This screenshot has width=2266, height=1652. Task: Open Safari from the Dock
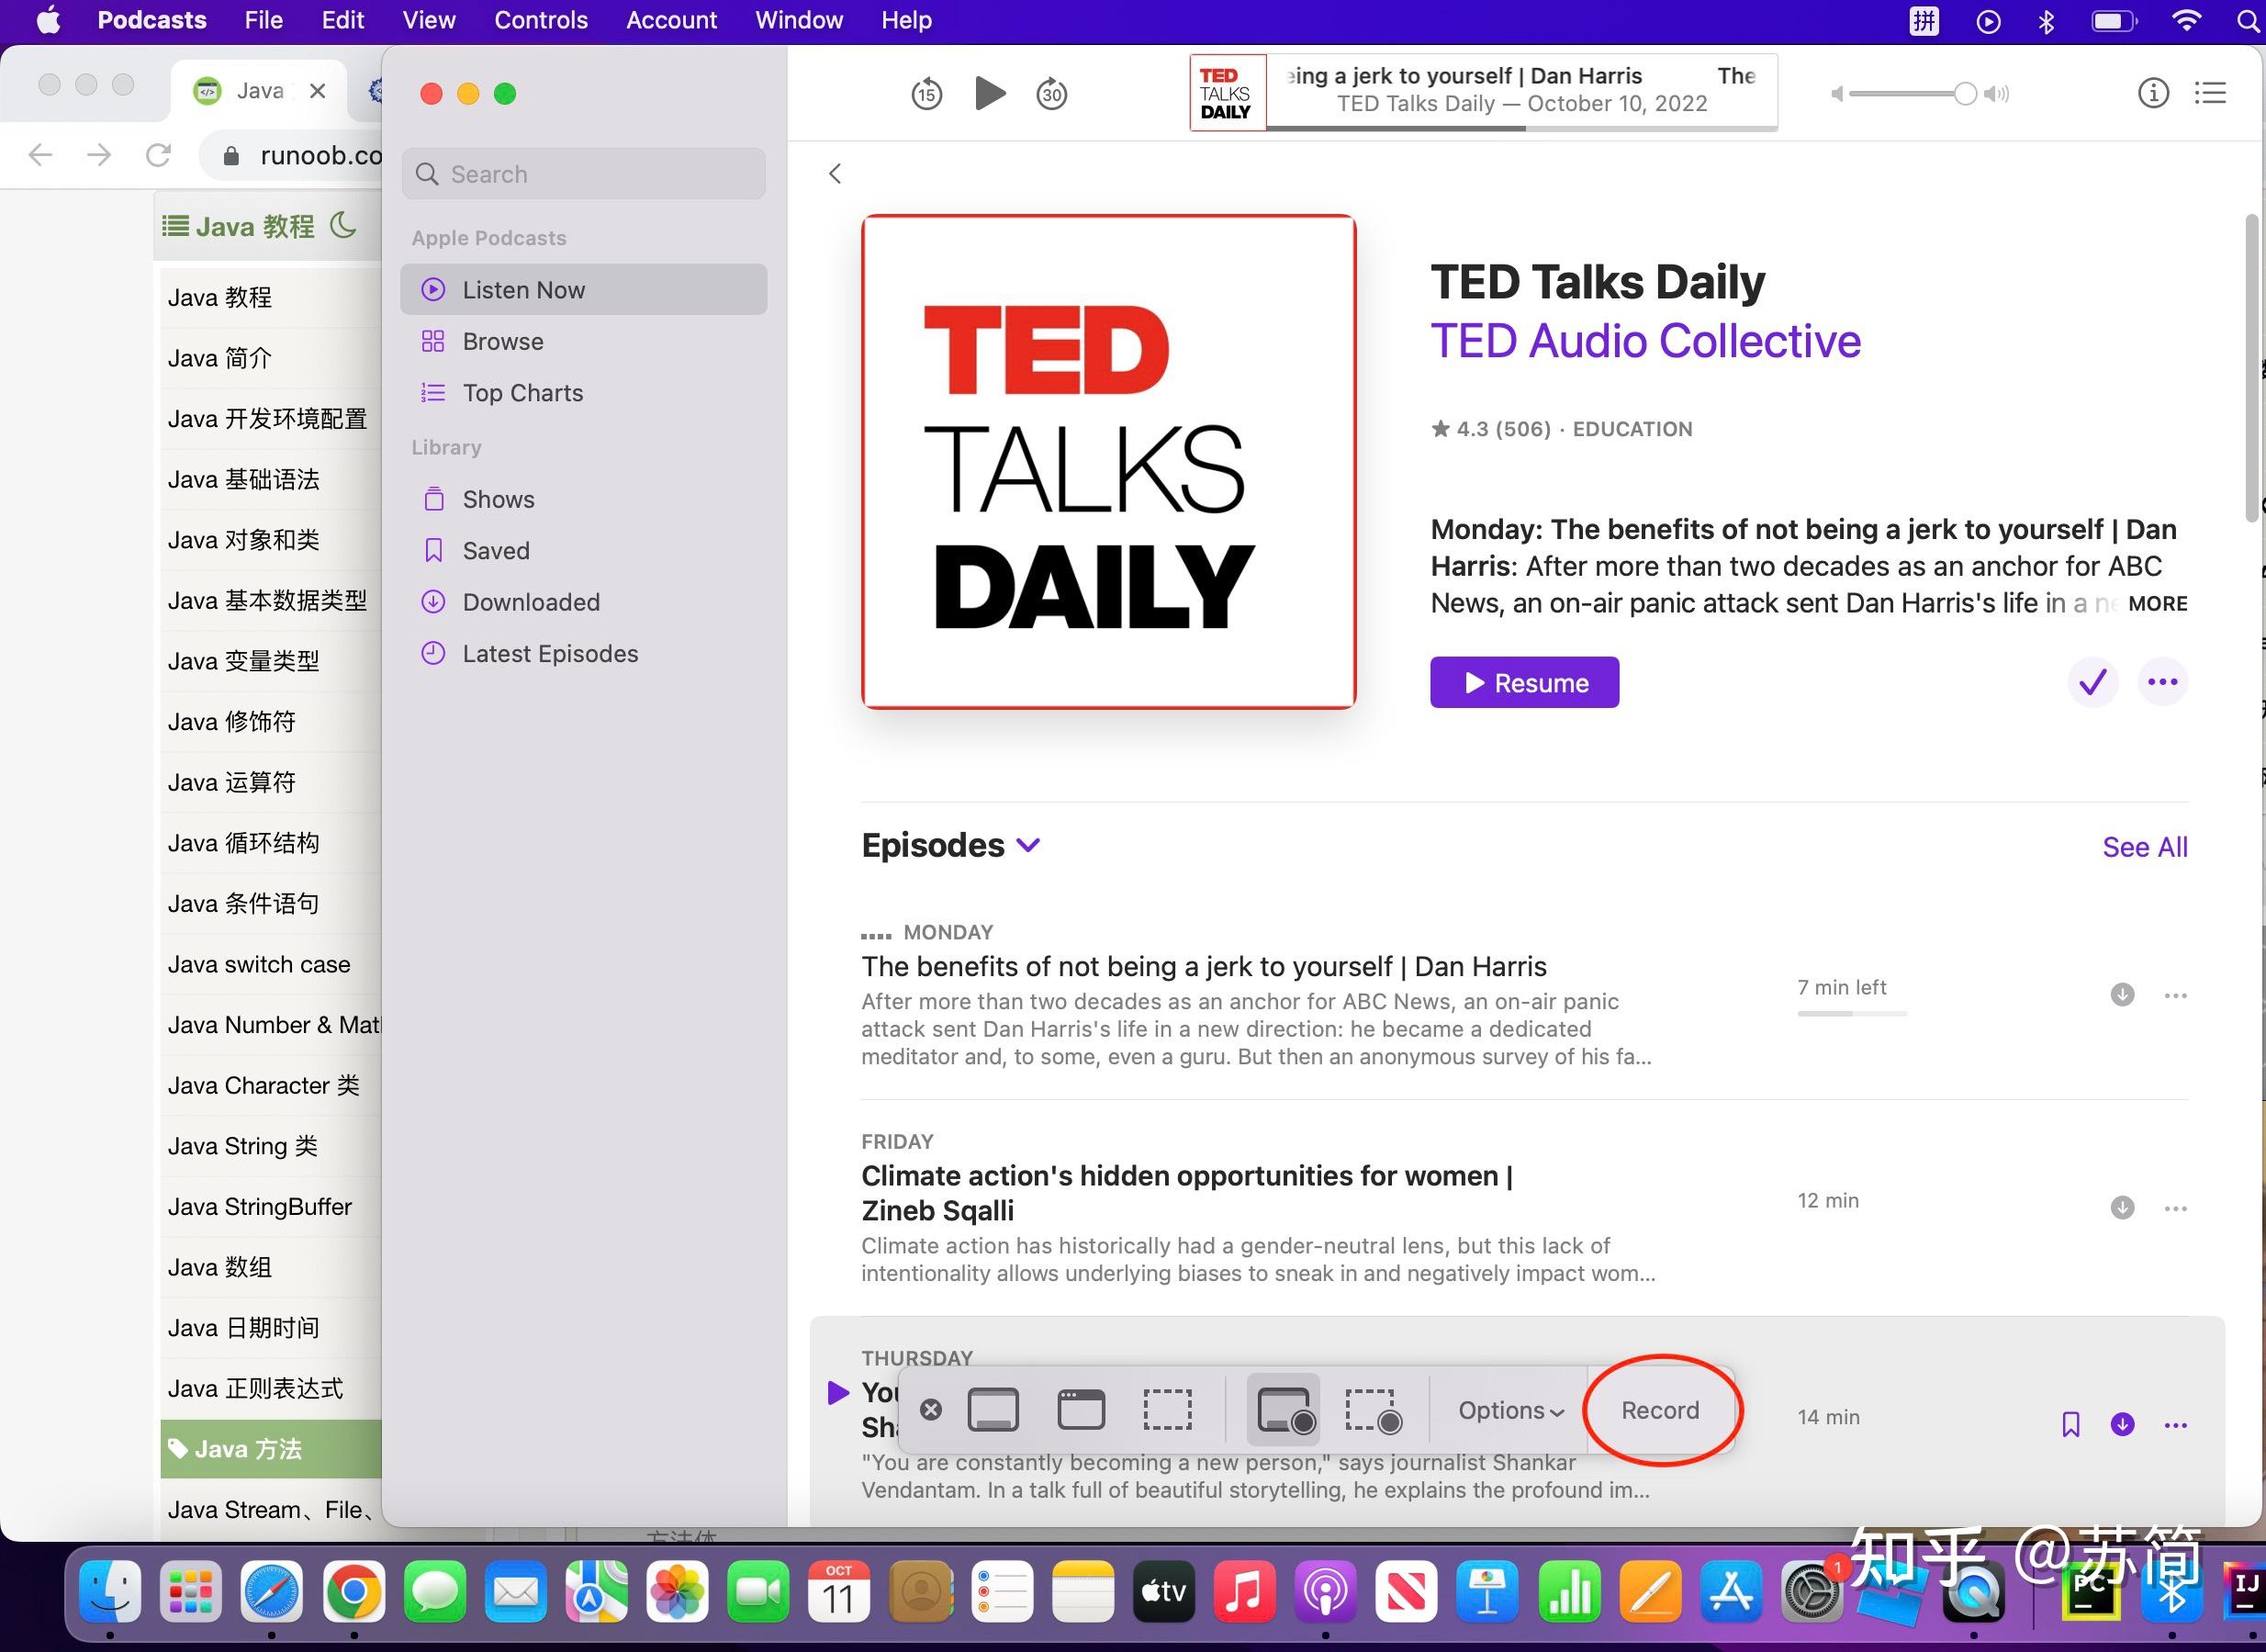(271, 1591)
